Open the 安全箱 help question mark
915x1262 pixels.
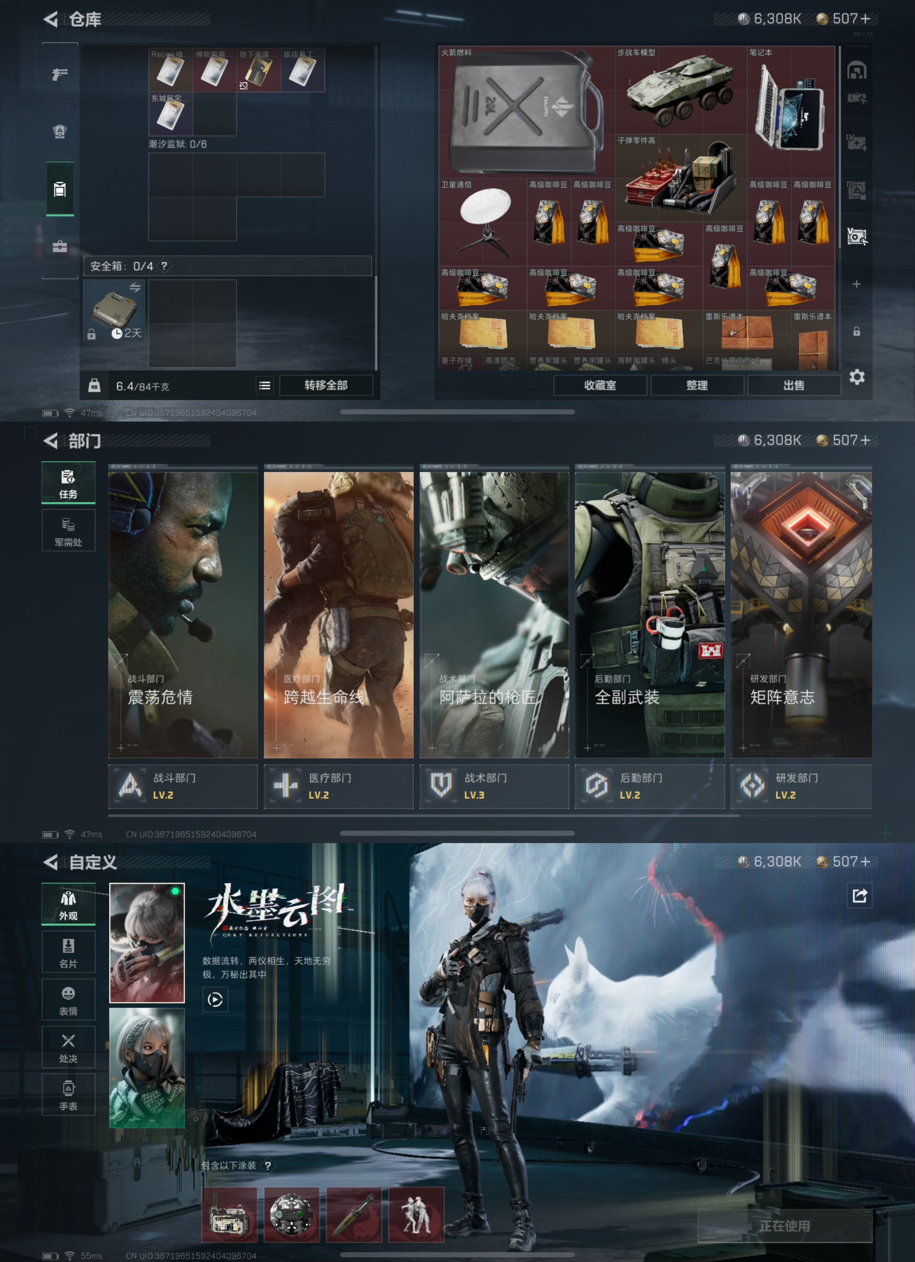[164, 266]
